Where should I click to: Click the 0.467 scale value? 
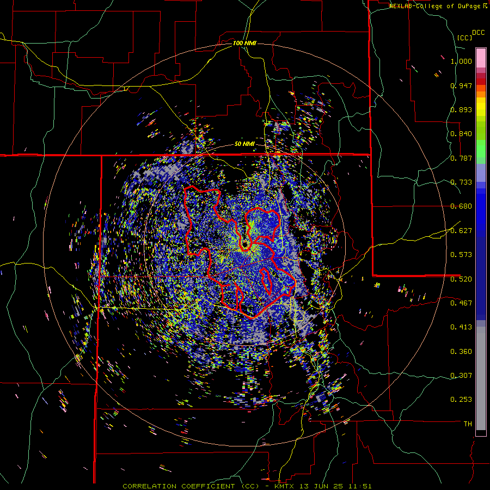tap(461, 303)
